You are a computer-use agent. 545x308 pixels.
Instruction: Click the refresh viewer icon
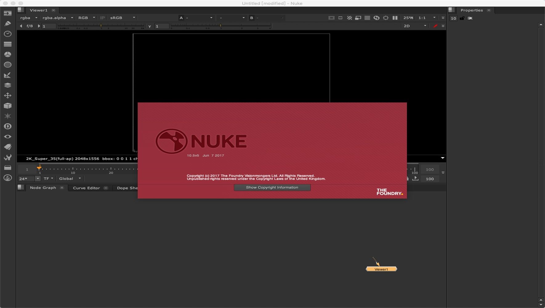(376, 18)
